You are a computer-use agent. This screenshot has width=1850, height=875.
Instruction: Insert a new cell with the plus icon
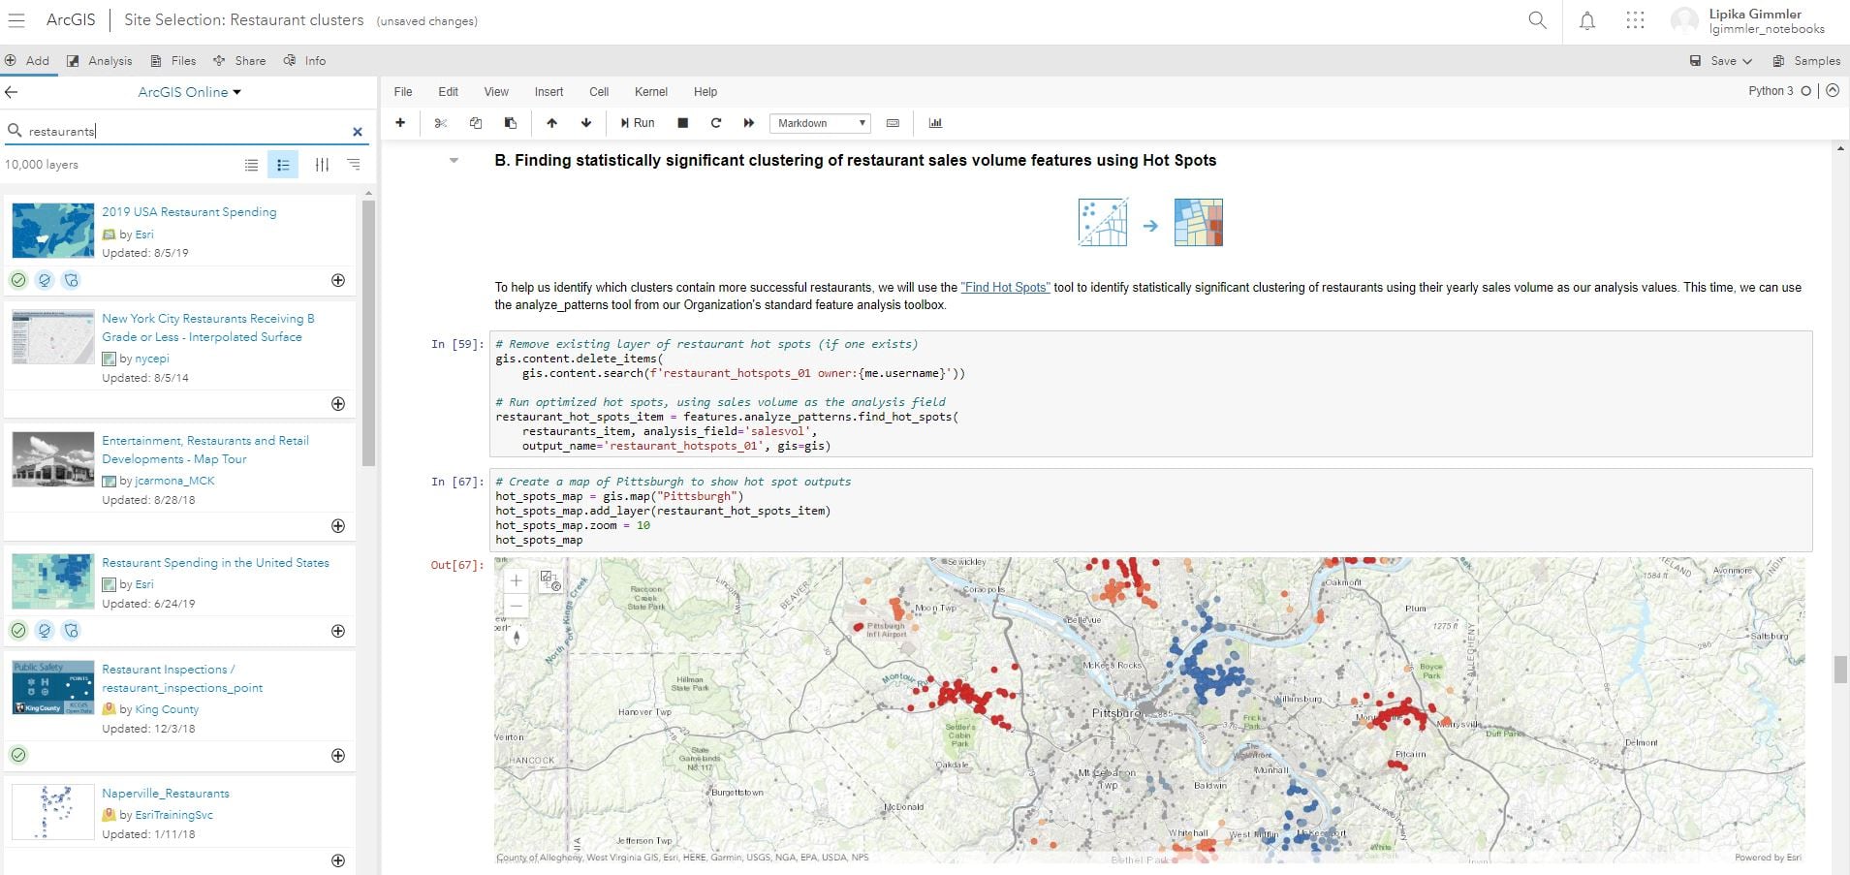(400, 123)
